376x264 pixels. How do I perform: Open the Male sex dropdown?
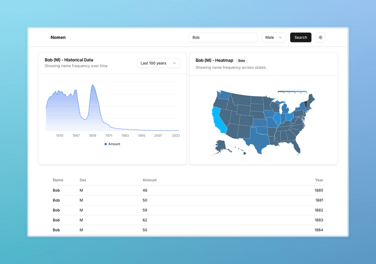point(274,38)
